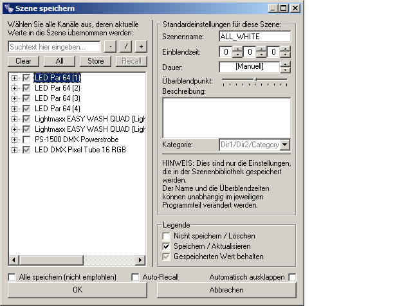Viewport: 395px width, 306px height.
Task: Check the Automatisch ausklappen option
Action: point(293,277)
